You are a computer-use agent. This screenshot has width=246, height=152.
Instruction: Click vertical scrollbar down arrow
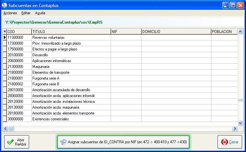[x=240, y=123]
